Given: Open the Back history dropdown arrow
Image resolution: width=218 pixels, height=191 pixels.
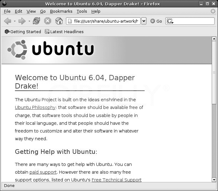Looking at the screenshot, I should [x=15, y=21].
